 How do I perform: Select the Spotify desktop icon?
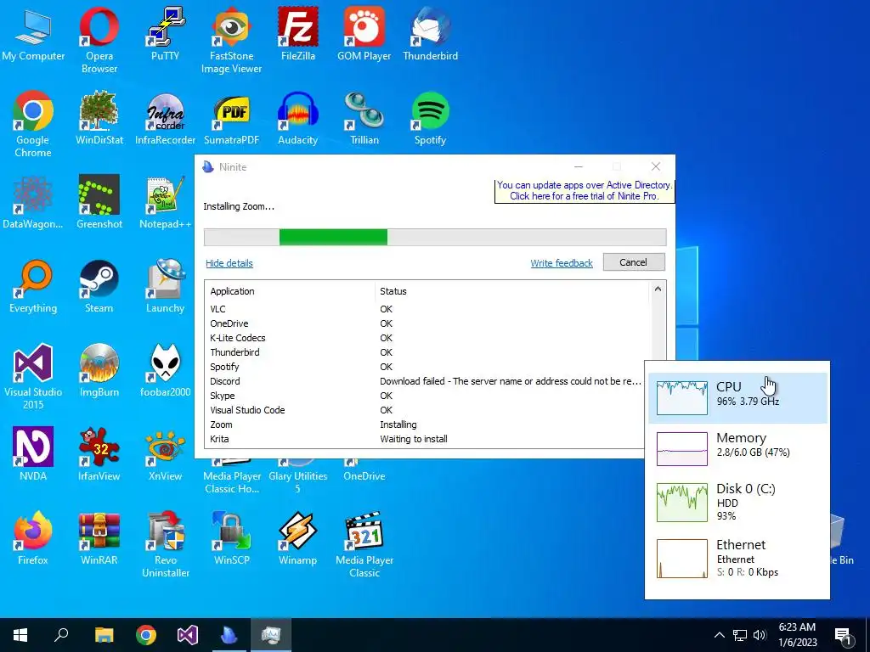[x=431, y=117]
